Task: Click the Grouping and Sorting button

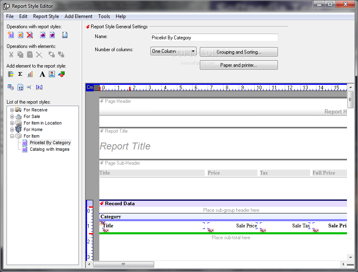Action: click(x=239, y=52)
